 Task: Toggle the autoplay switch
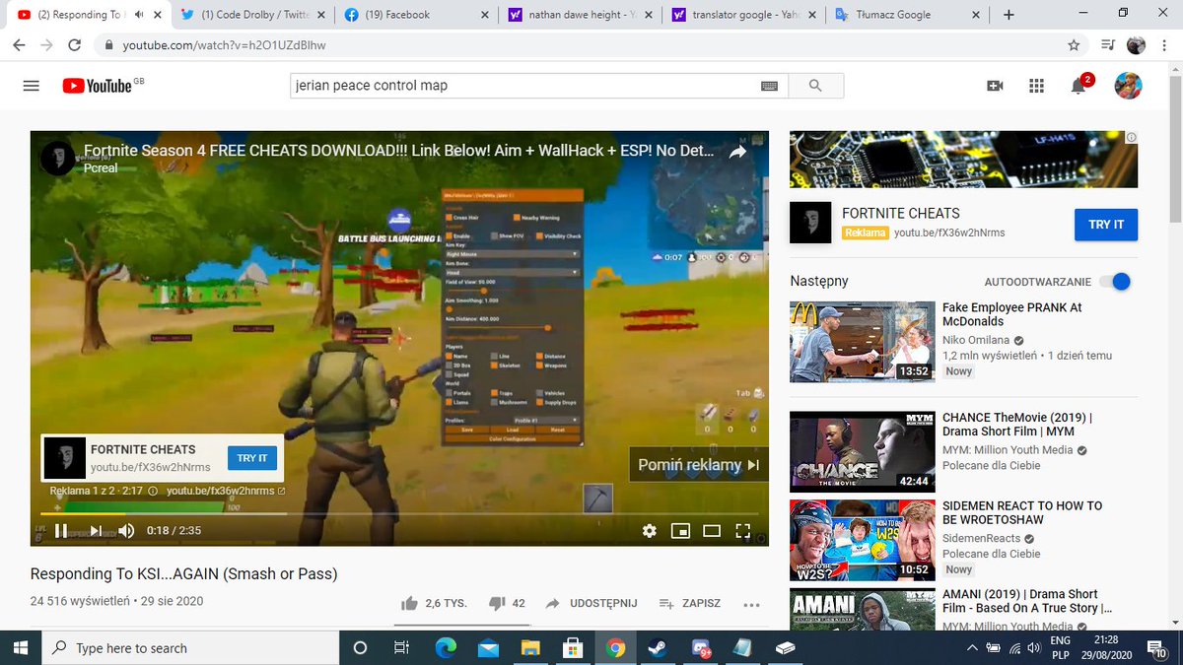pyautogui.click(x=1116, y=282)
